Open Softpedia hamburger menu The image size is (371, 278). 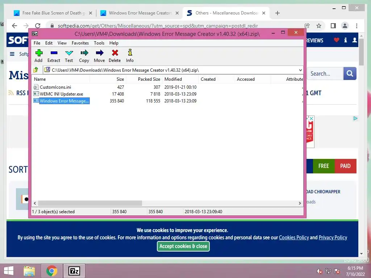click(x=12, y=54)
